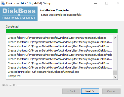
Task: Click the 'Completed' status label above progress bar
Action: (12, 26)
